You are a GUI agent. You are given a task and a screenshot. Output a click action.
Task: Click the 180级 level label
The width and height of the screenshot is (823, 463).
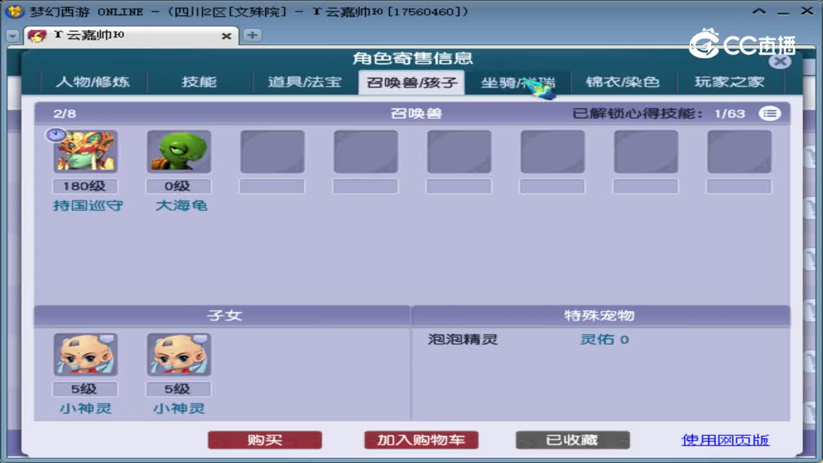coord(86,186)
